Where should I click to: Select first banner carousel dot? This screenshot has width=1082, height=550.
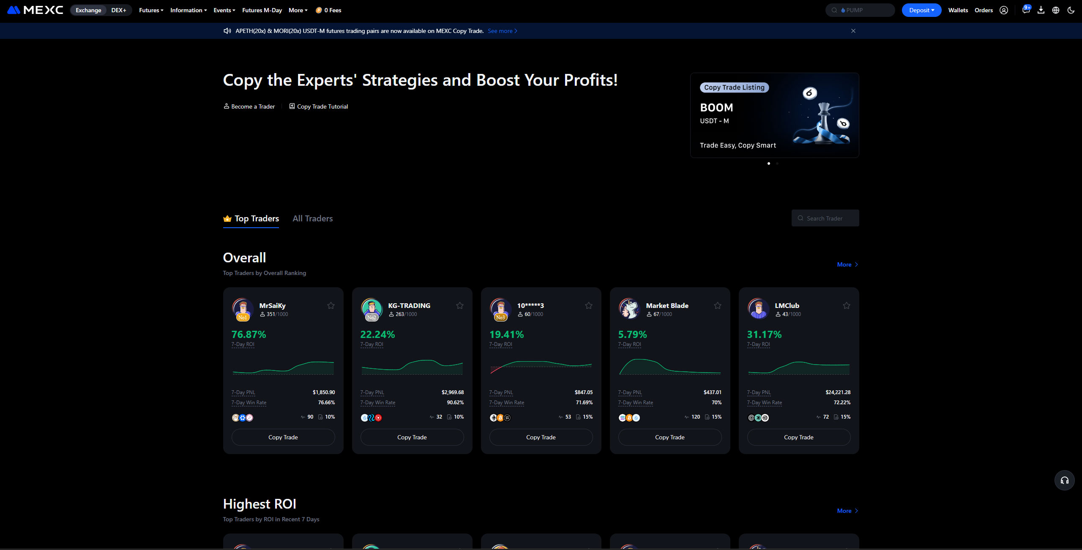(768, 163)
